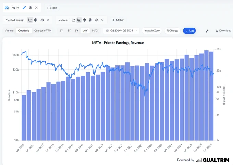
Task: Add another stock with + Stock
Action: [51, 8]
